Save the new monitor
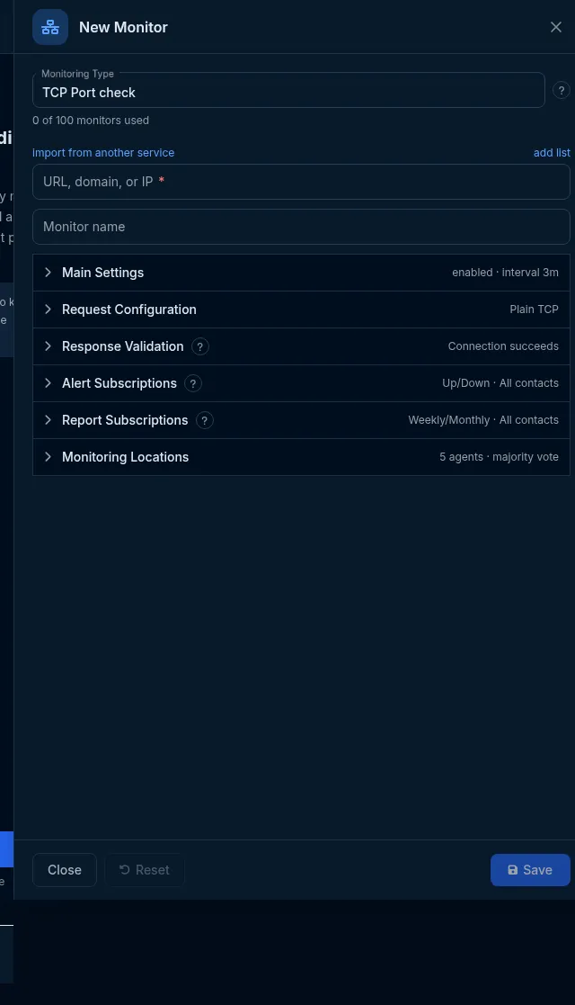The image size is (575, 1005). [530, 870]
